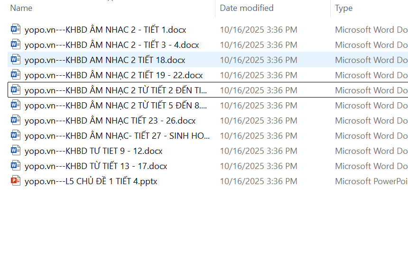Click Word icon of TIẾT 3 - 4.docx
Image resolution: width=408 pixels, height=267 pixels.
tap(16, 44)
